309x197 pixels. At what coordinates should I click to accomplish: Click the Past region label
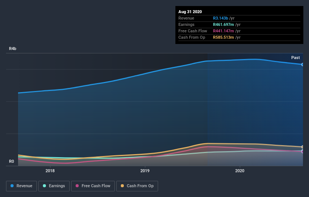point(295,58)
